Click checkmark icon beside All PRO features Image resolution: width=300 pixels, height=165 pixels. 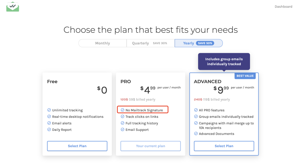click(196, 110)
